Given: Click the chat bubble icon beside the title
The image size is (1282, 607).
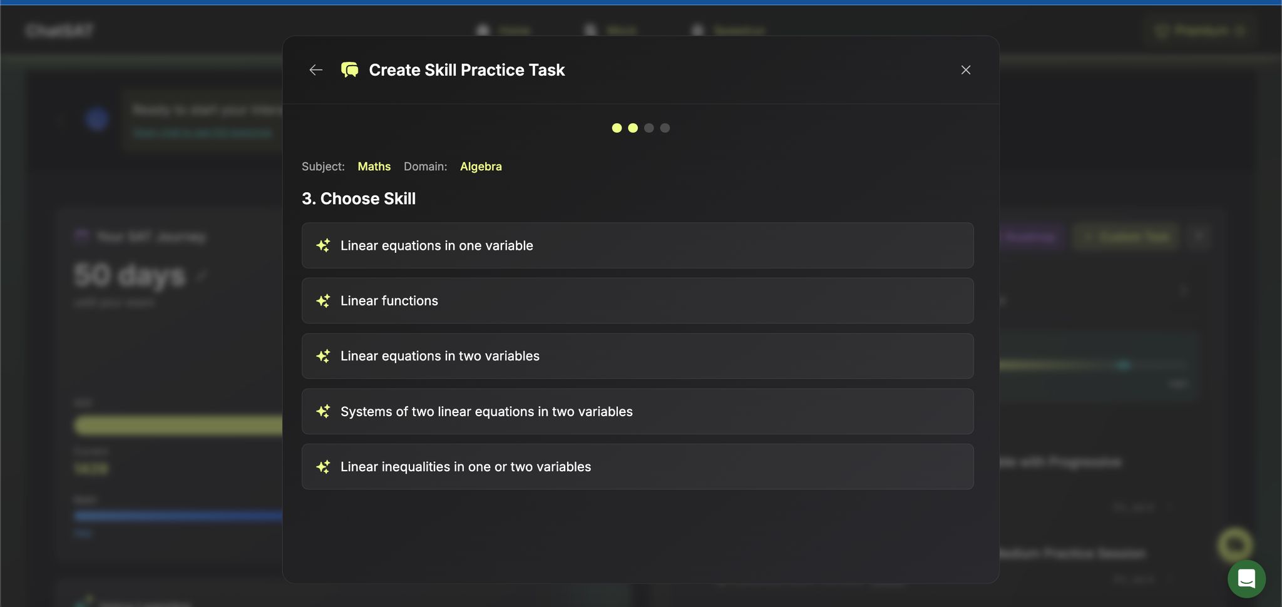Looking at the screenshot, I should 349,70.
